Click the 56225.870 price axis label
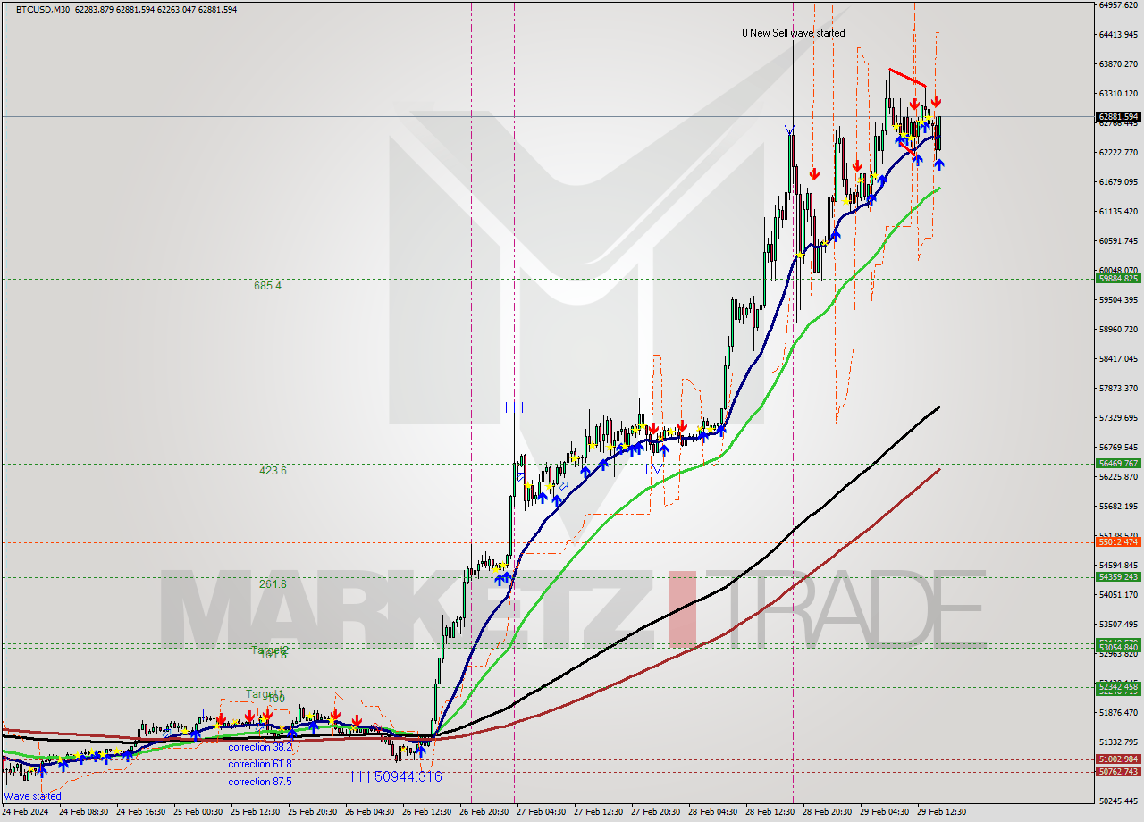The height and width of the screenshot is (822, 1144). tap(1118, 477)
